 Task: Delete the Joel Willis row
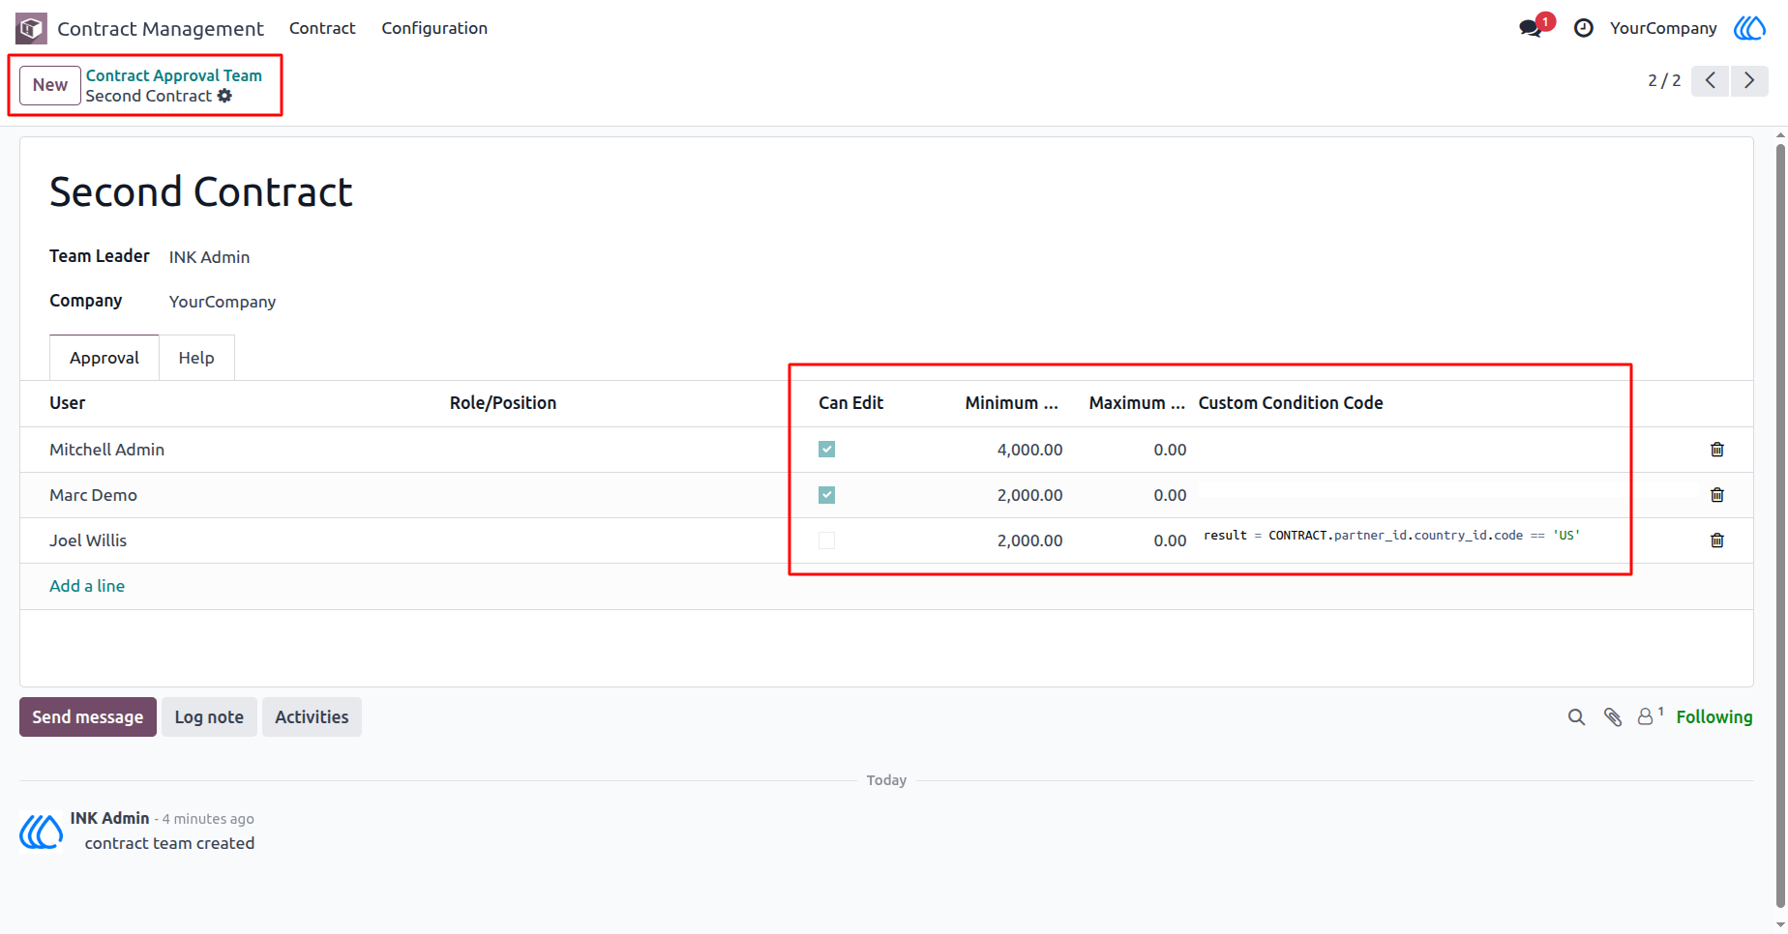pyautogui.click(x=1717, y=540)
